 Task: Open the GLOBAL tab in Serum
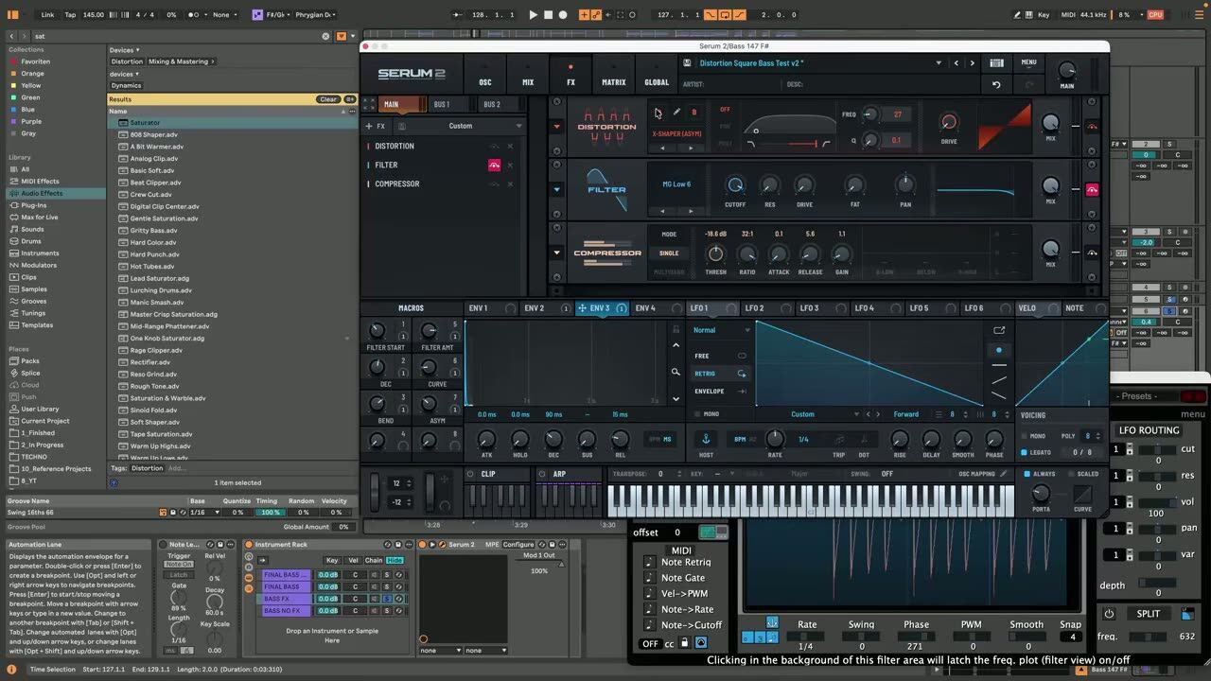coord(657,76)
